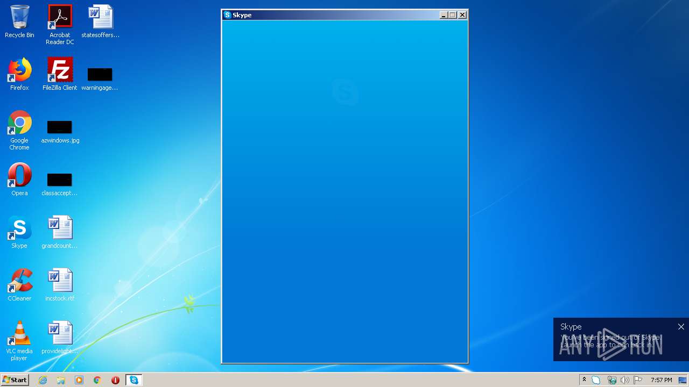Open the Action Center flag icon
This screenshot has width=689, height=387.
click(638, 380)
